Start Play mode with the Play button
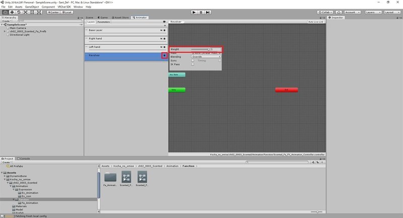 [194, 12]
